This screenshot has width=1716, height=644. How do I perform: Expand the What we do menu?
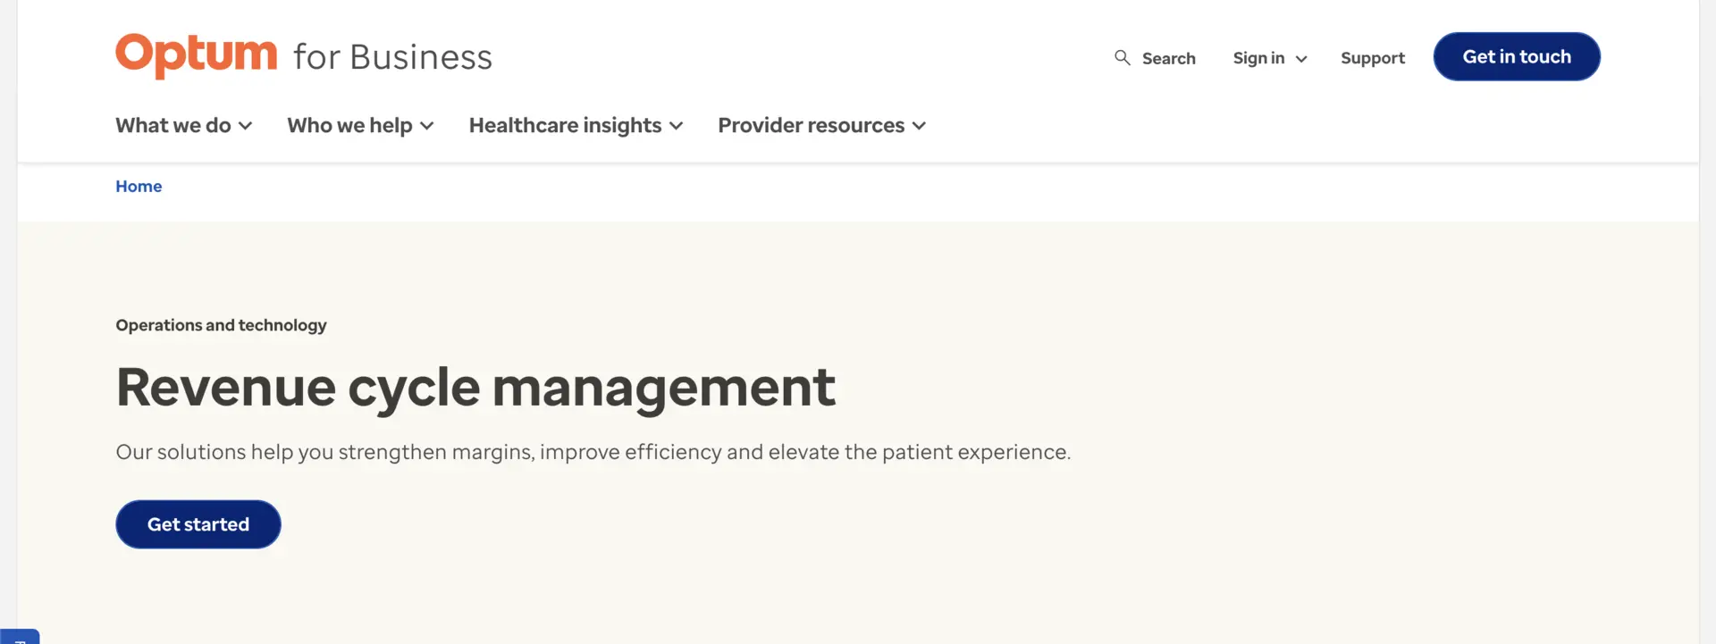[x=174, y=125]
